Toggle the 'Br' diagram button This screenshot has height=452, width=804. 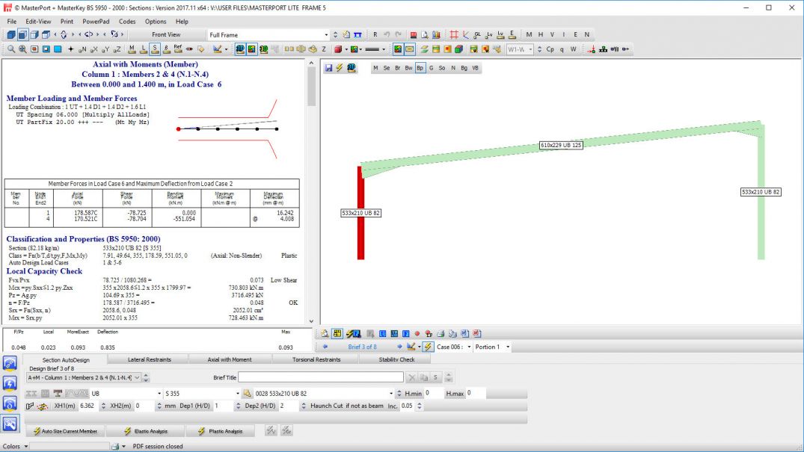pos(397,68)
